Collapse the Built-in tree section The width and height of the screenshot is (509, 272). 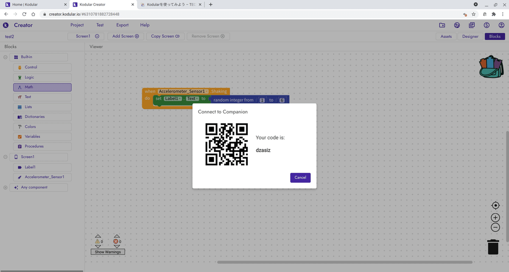6,57
